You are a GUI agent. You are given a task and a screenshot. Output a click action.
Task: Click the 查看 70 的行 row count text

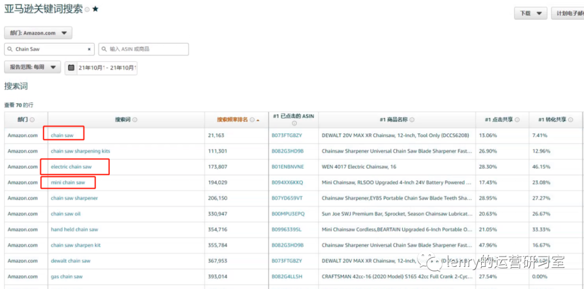[18, 105]
